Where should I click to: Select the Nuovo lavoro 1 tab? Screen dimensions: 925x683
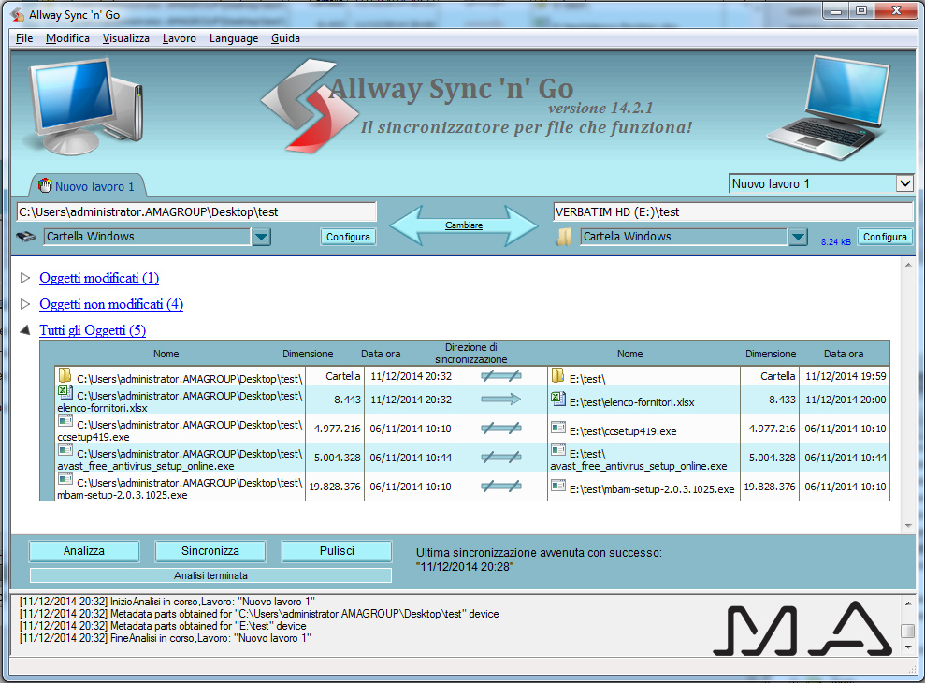pos(87,186)
